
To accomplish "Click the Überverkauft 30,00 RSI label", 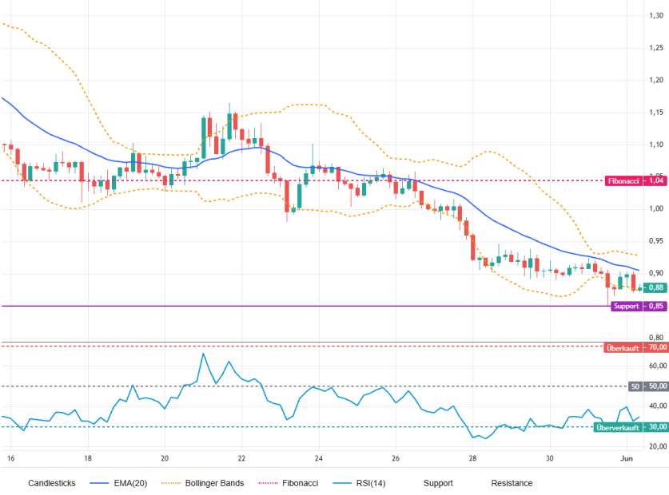I will point(630,427).
